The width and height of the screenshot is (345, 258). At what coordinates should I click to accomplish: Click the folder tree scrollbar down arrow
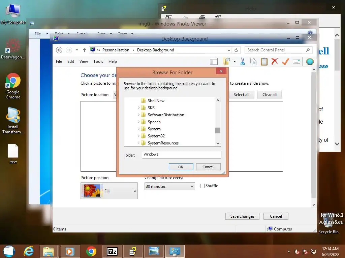tap(218, 143)
